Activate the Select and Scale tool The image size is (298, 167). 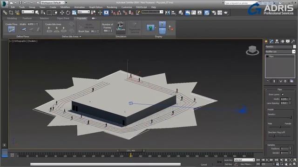[74, 13]
